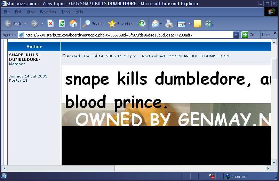Expand the Mail dropdown arrow
This screenshot has width=279, height=181.
[x=161, y=23]
